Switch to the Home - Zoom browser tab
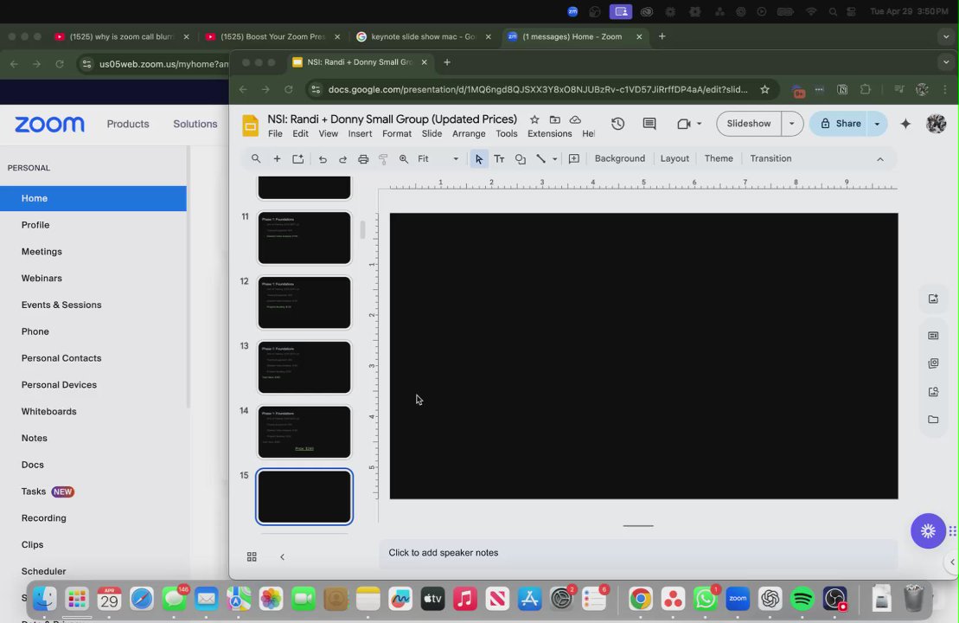The height and width of the screenshot is (623, 959). (571, 37)
